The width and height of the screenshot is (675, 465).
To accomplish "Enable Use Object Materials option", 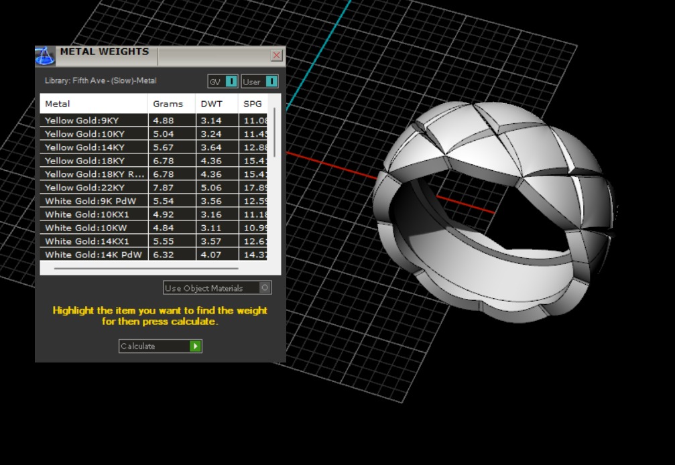I will point(217,287).
